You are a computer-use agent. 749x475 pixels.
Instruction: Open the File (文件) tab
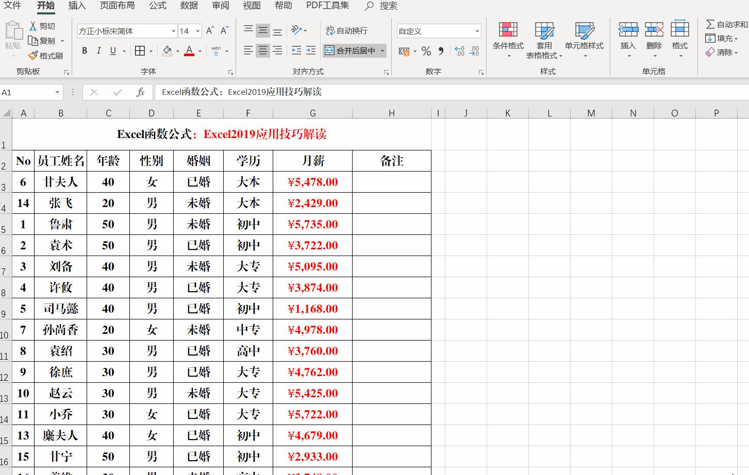(13, 6)
